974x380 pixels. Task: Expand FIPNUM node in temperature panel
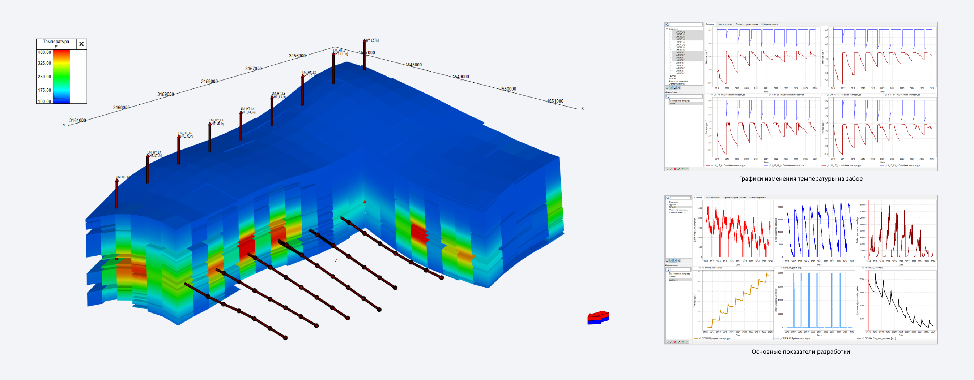pos(667,79)
